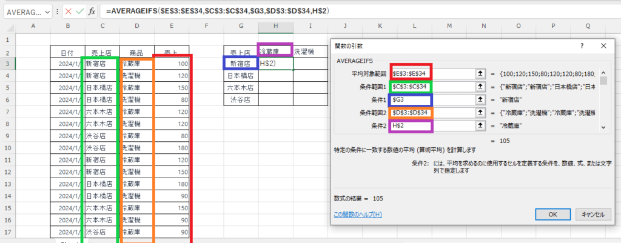Select row 17 header

pos(7,232)
